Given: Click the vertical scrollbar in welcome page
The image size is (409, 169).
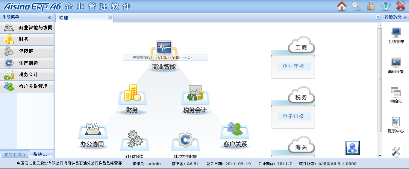Looking at the screenshot, I should click(x=380, y=80).
